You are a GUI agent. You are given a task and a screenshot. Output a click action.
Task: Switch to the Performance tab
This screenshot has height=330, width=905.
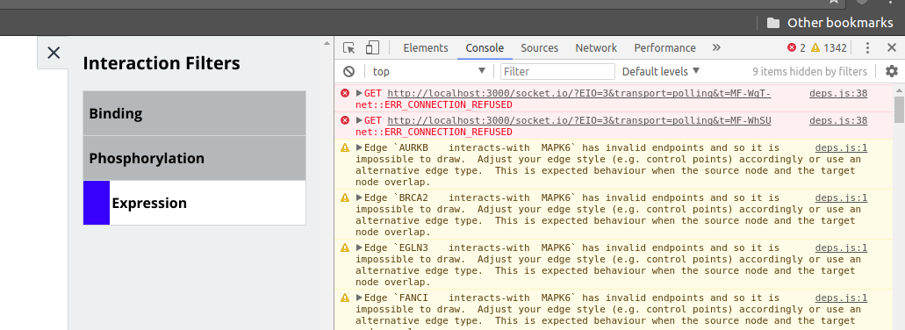coord(664,48)
